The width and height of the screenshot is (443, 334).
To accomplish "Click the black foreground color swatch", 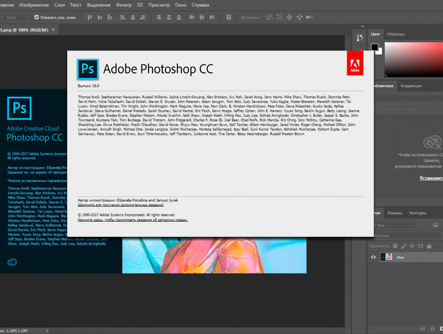I will click(x=374, y=47).
